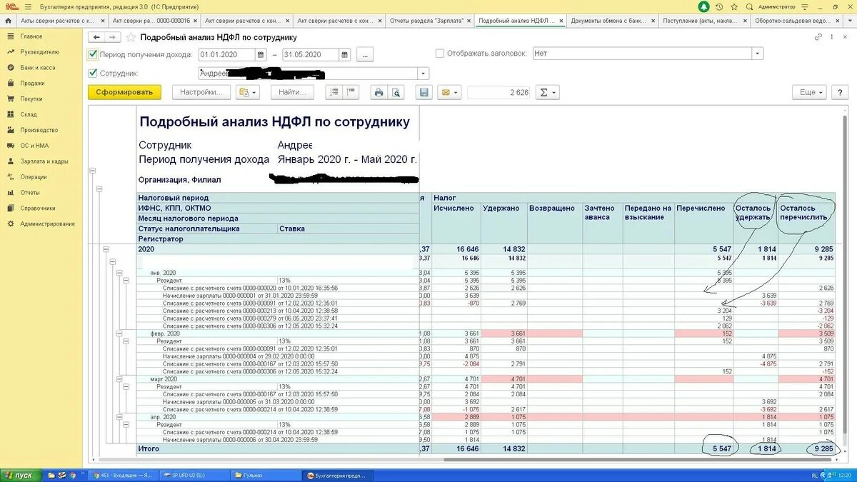Image resolution: width=857 pixels, height=482 pixels.
Task: Collapse the 2020 group row
Action: 106,249
